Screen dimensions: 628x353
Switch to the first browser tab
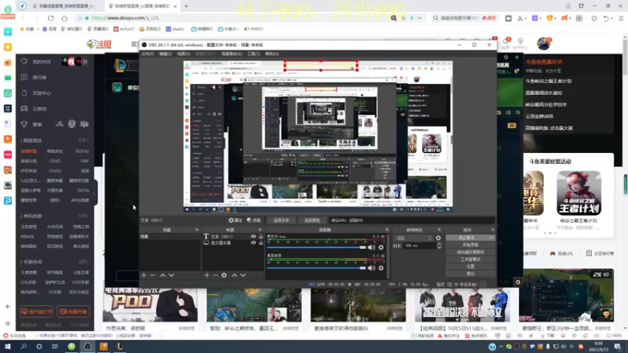coord(64,6)
